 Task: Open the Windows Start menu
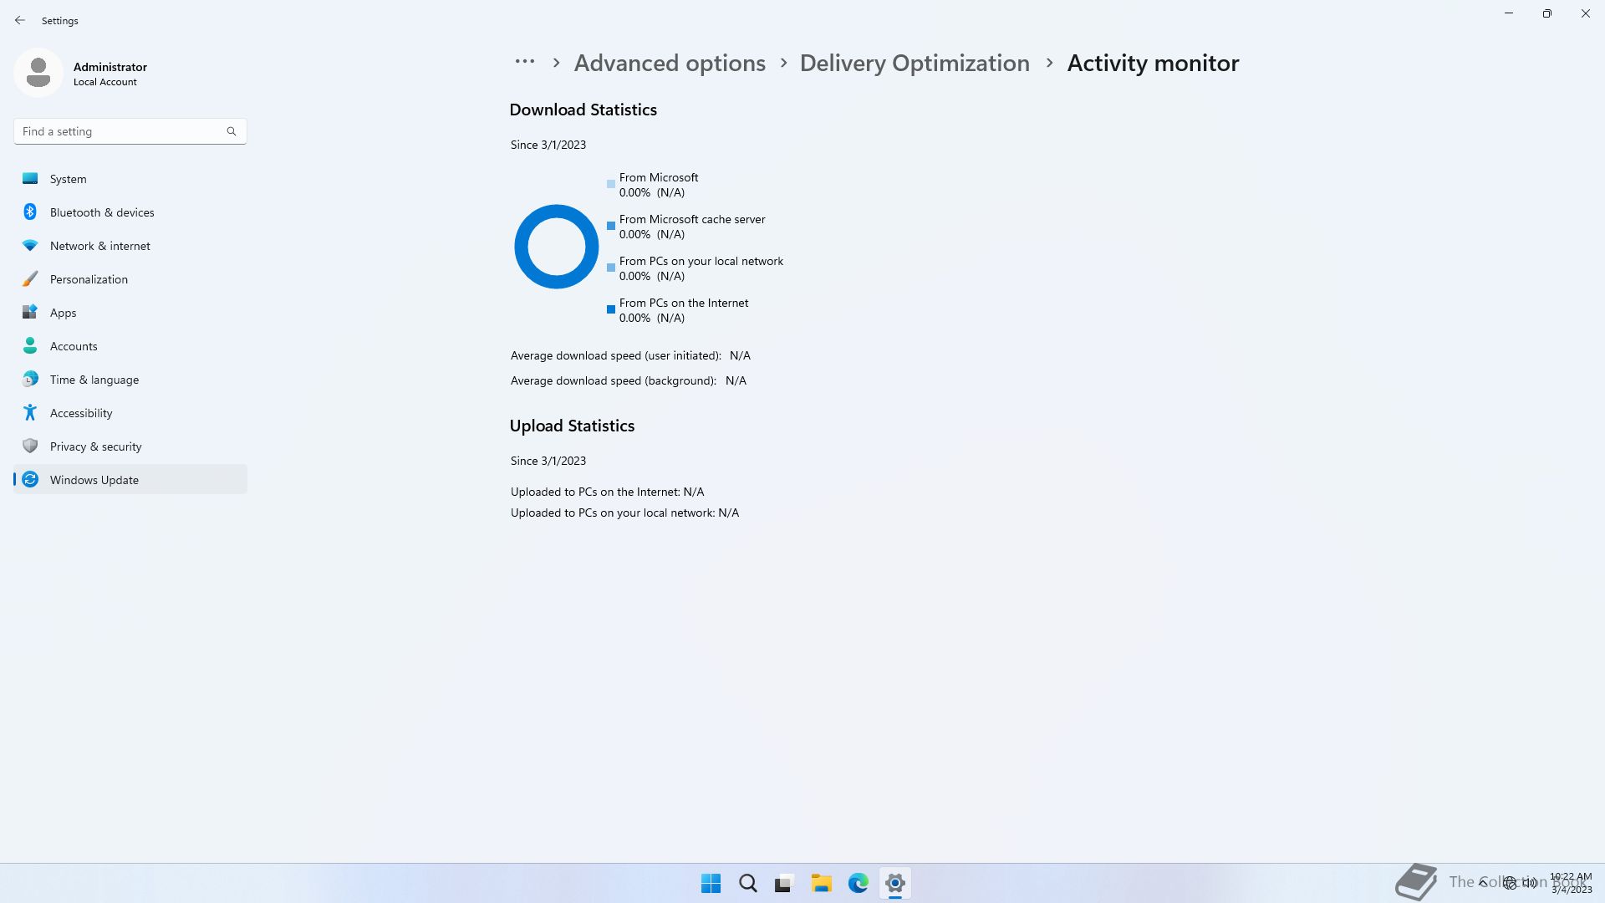click(x=711, y=883)
